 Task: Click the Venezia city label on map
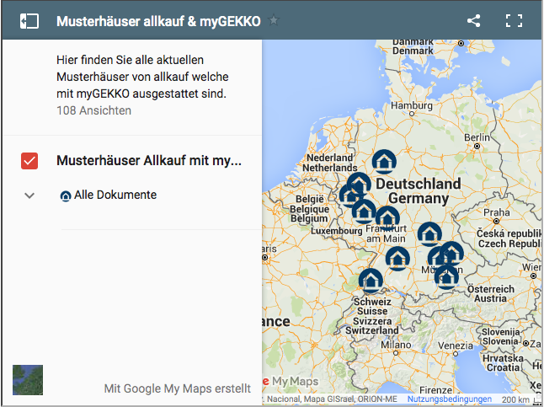(456, 345)
